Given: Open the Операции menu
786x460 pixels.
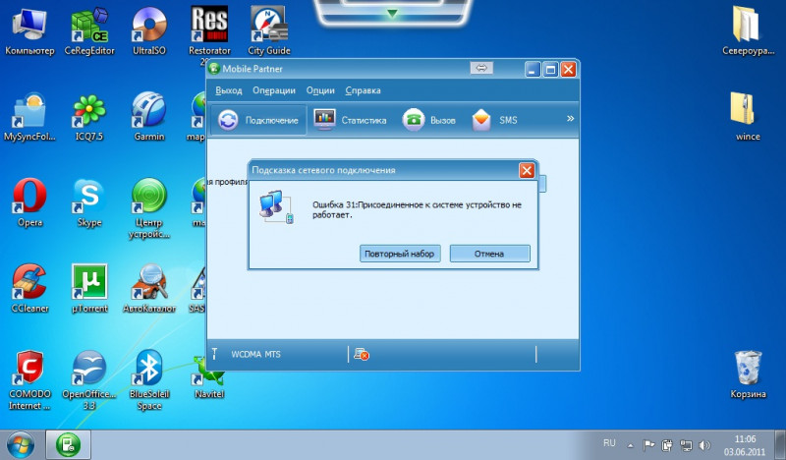Looking at the screenshot, I should (x=274, y=90).
